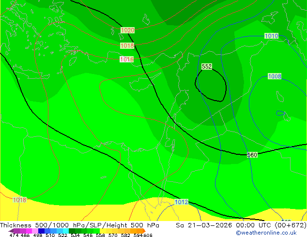The height and width of the screenshot is (237, 307).
Task: Click the legend value 474
Action: pyautogui.click(x=14, y=235)
